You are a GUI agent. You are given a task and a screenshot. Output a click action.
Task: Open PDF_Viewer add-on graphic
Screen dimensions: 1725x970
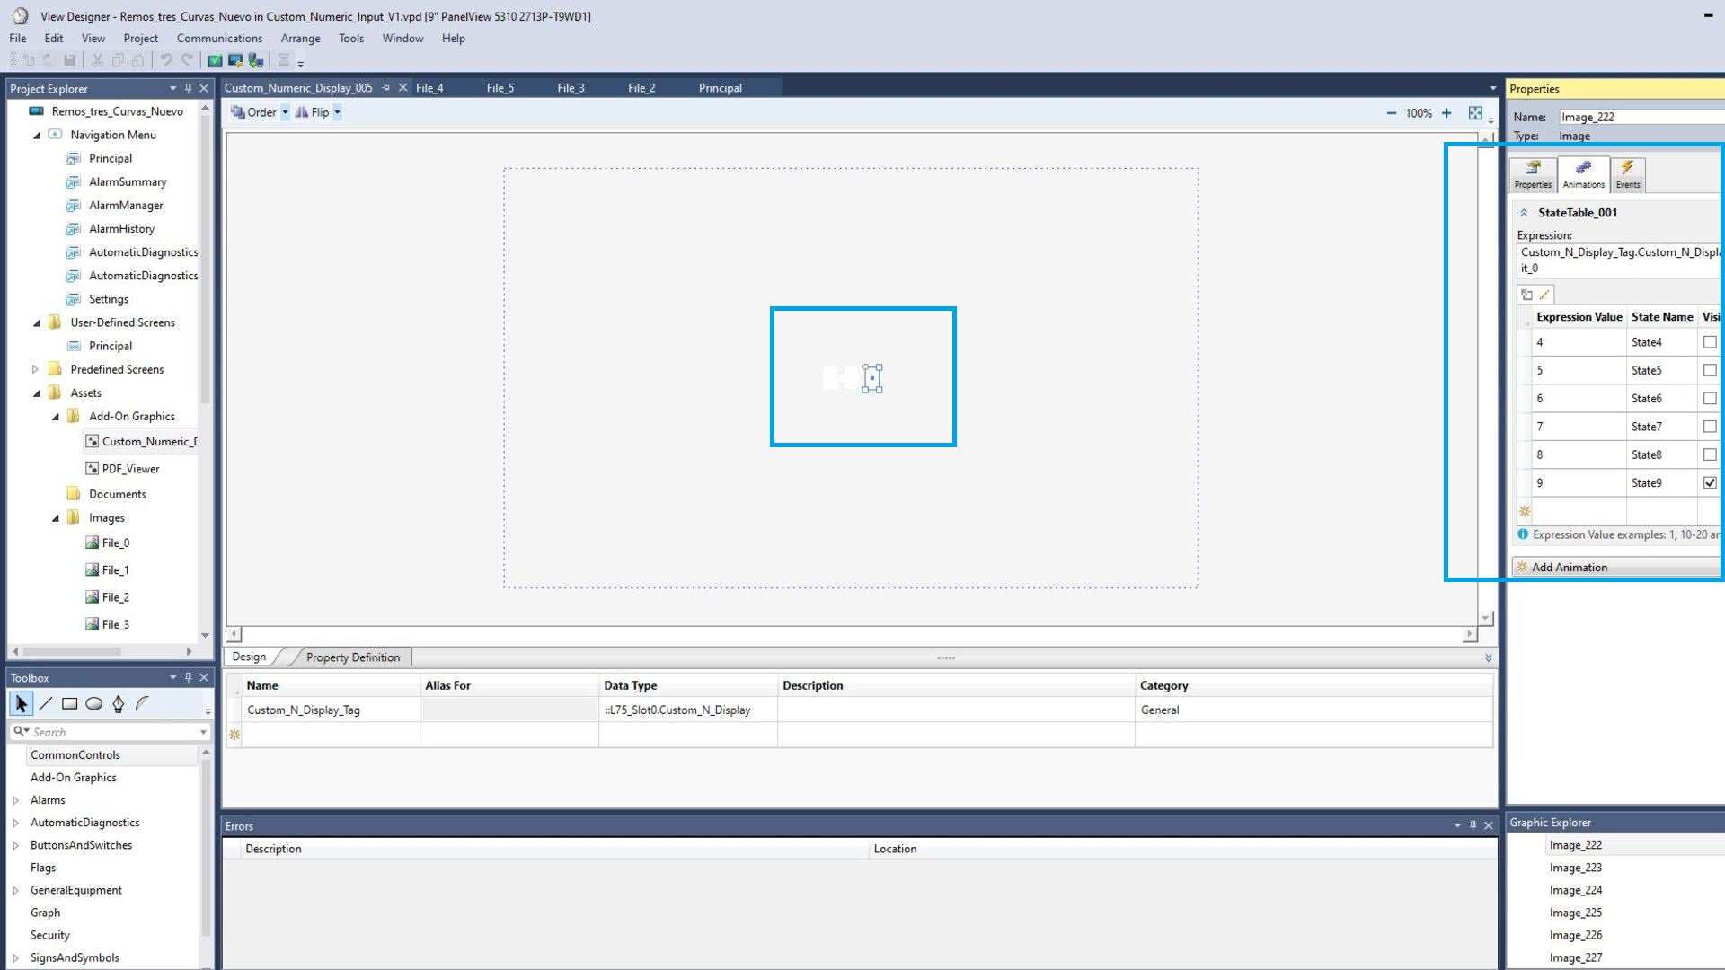(130, 469)
